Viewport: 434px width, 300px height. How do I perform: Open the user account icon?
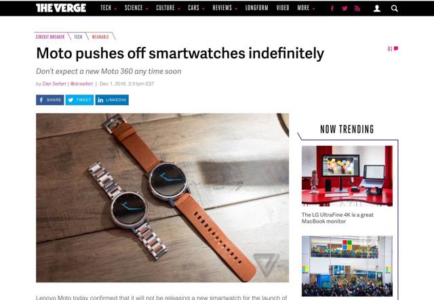(x=377, y=8)
